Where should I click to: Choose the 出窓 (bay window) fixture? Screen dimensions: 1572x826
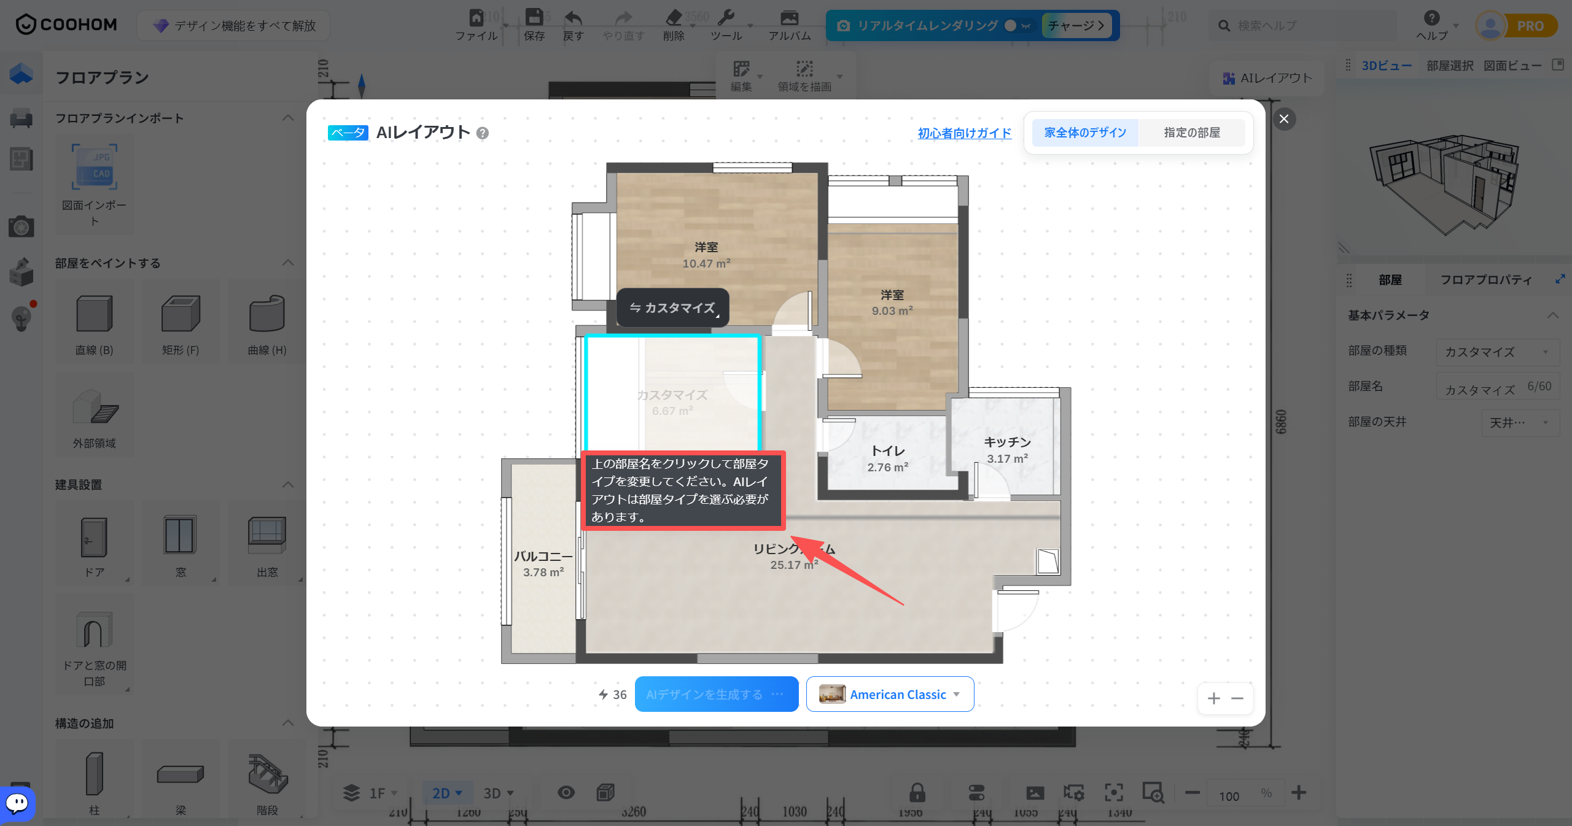(x=267, y=543)
